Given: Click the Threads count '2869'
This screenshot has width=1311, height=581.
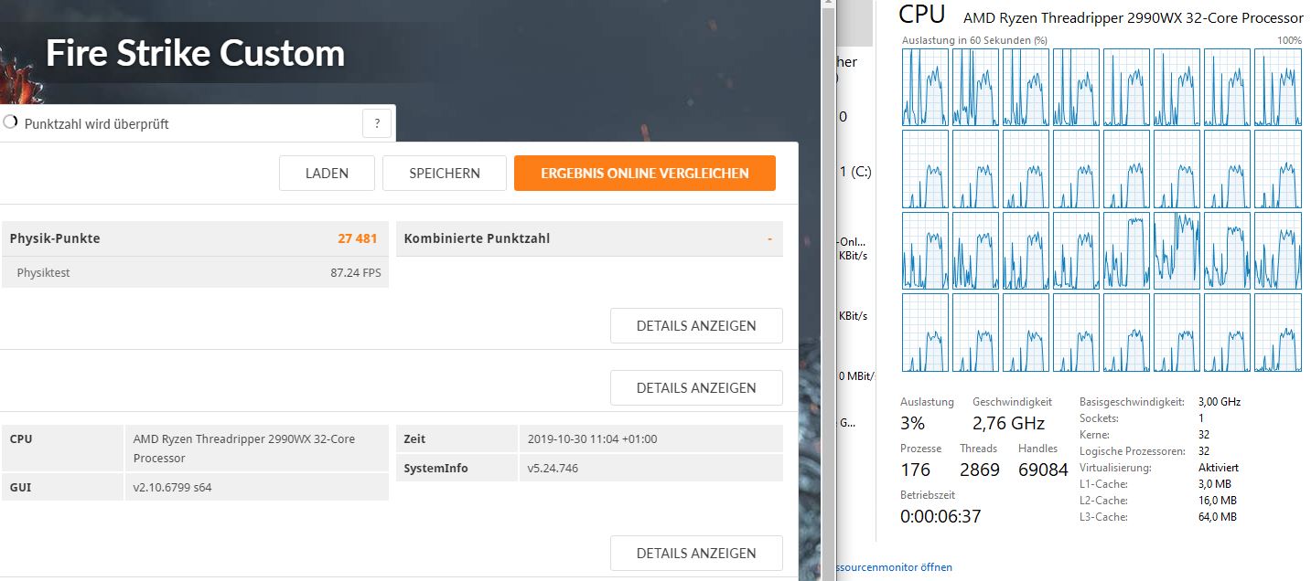Looking at the screenshot, I should click(980, 470).
